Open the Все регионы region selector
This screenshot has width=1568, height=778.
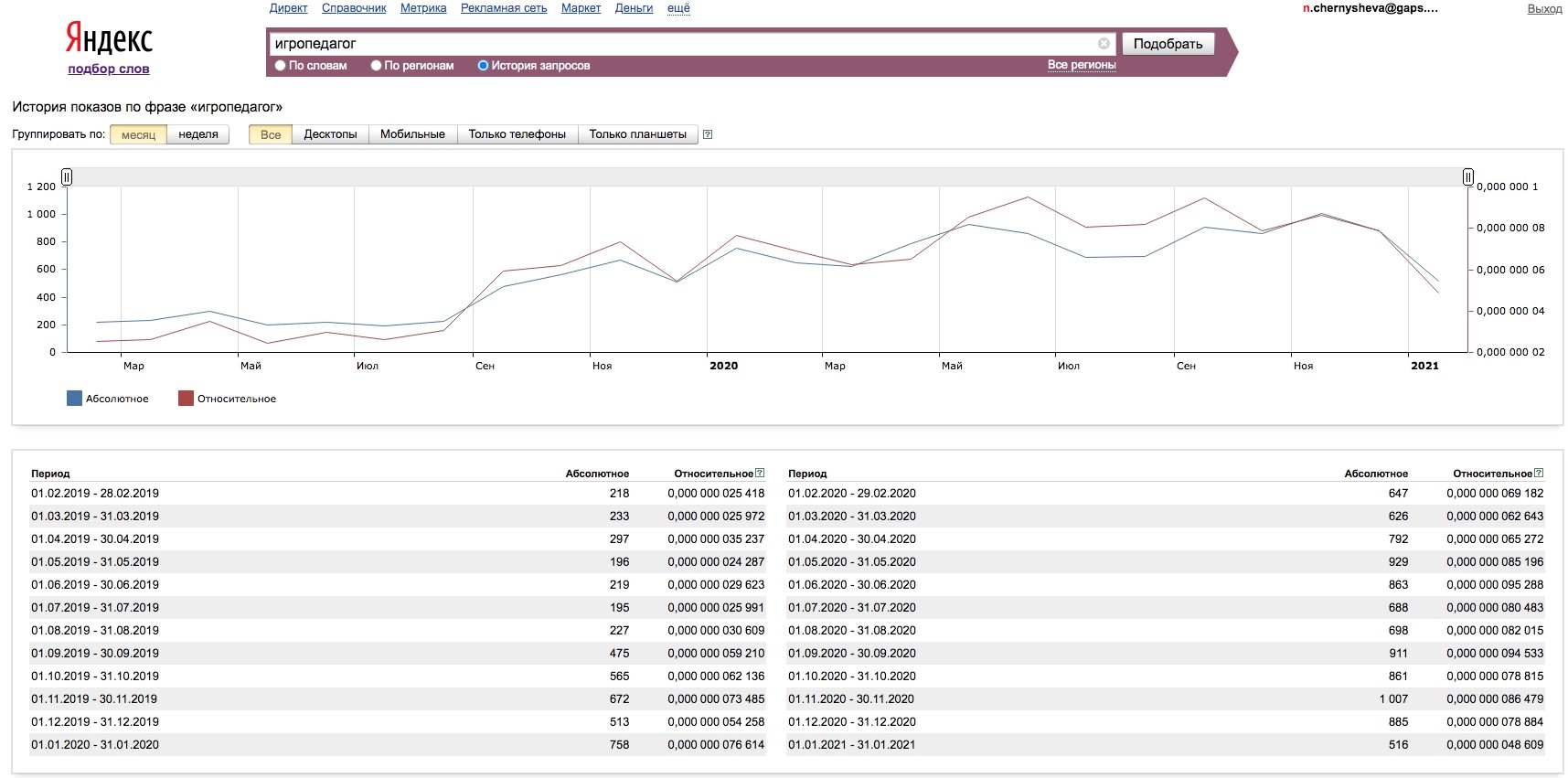tap(1082, 65)
